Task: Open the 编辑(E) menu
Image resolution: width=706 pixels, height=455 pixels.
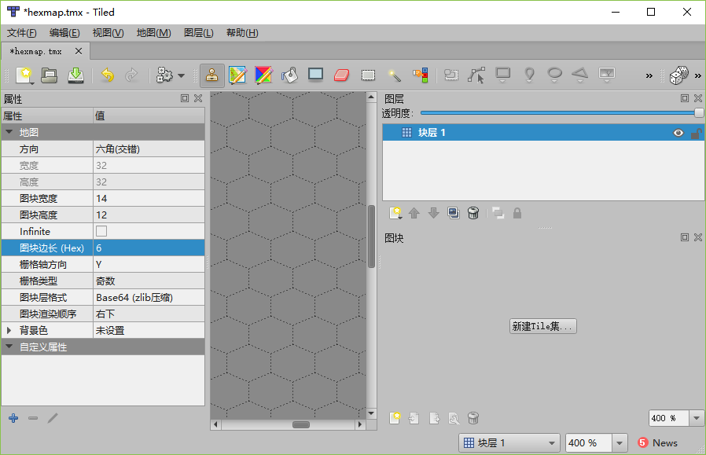Action: [64, 33]
